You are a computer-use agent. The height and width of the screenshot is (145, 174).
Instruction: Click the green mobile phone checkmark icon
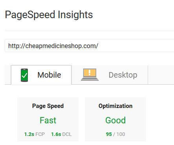[24, 75]
